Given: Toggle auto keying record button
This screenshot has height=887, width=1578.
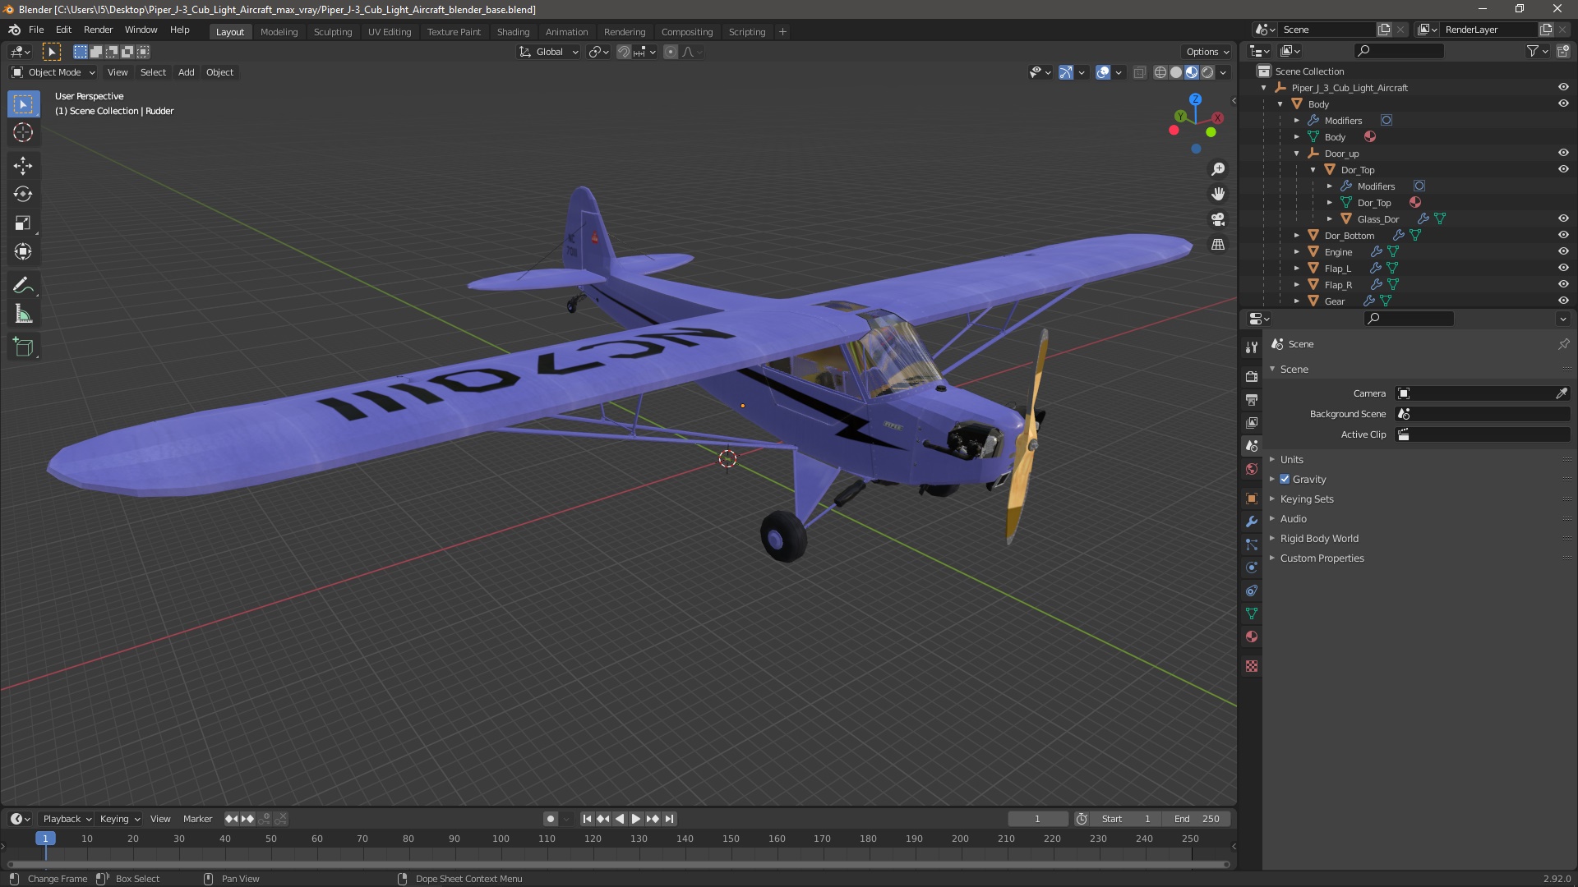Looking at the screenshot, I should point(551,819).
